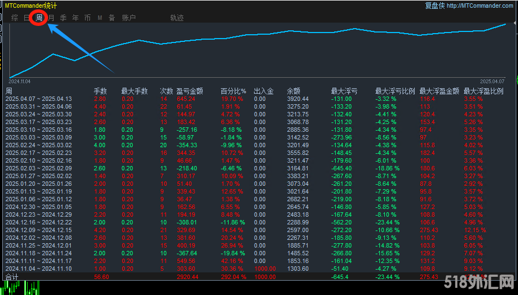
Task: Click the 盈亏金额 column header
Action: pos(189,91)
